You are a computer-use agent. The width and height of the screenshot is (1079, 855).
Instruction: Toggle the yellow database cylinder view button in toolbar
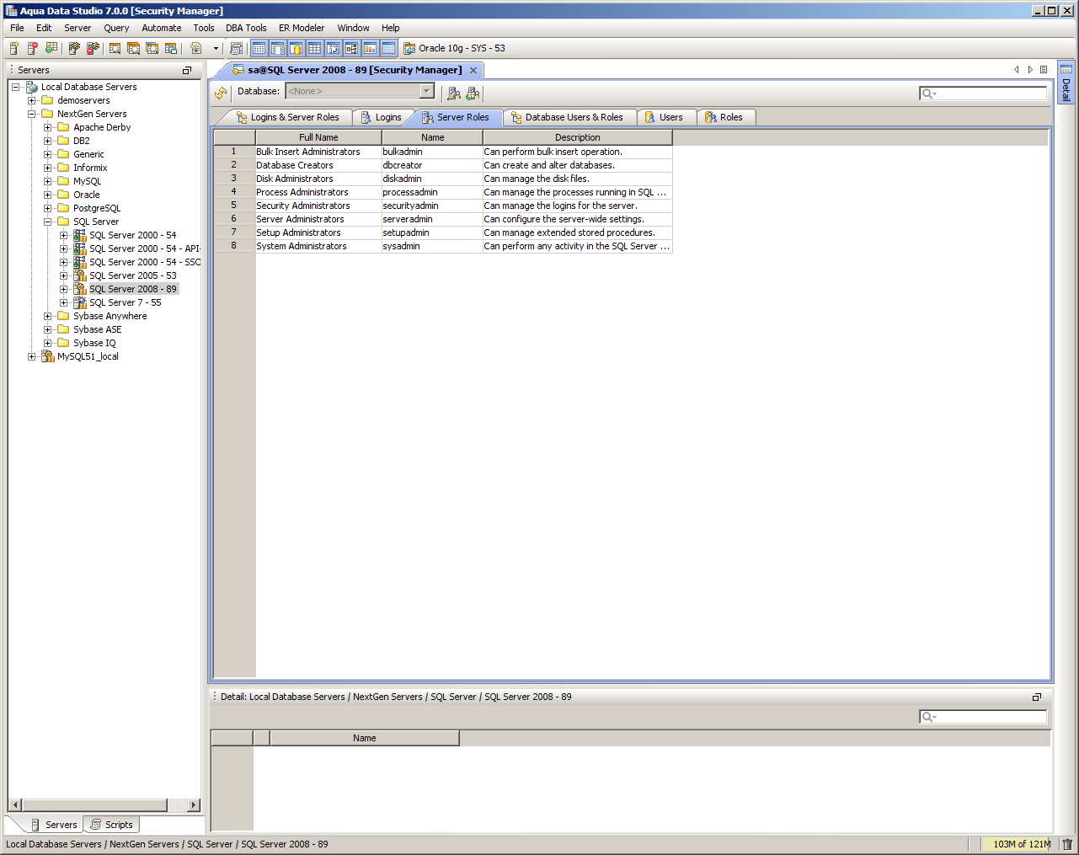pos(296,48)
